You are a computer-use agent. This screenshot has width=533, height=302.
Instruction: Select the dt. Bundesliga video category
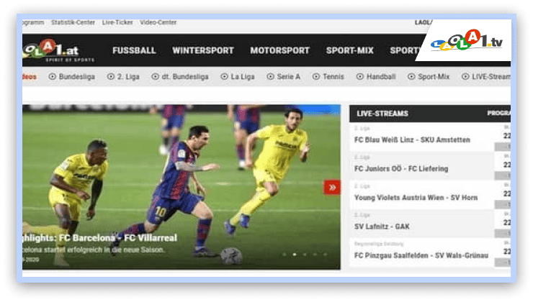[x=185, y=77]
